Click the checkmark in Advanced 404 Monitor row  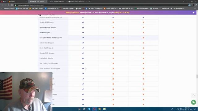83,27
